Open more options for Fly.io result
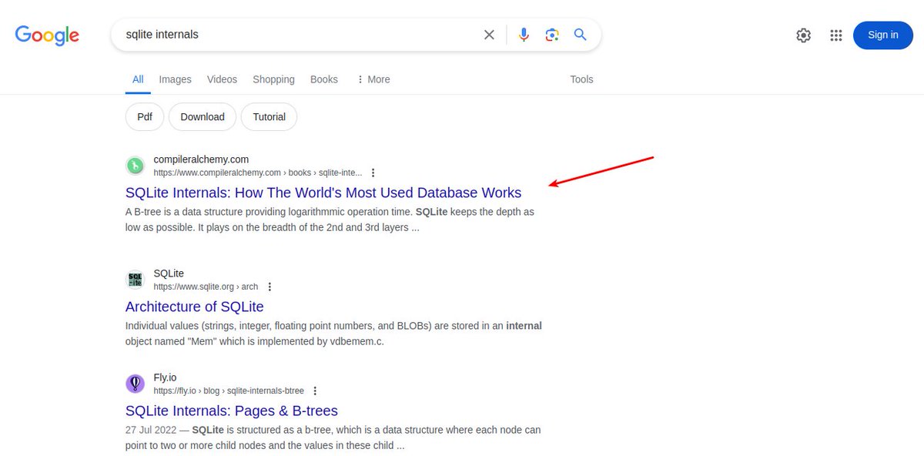Screen dimensions: 924x456 tap(315, 391)
